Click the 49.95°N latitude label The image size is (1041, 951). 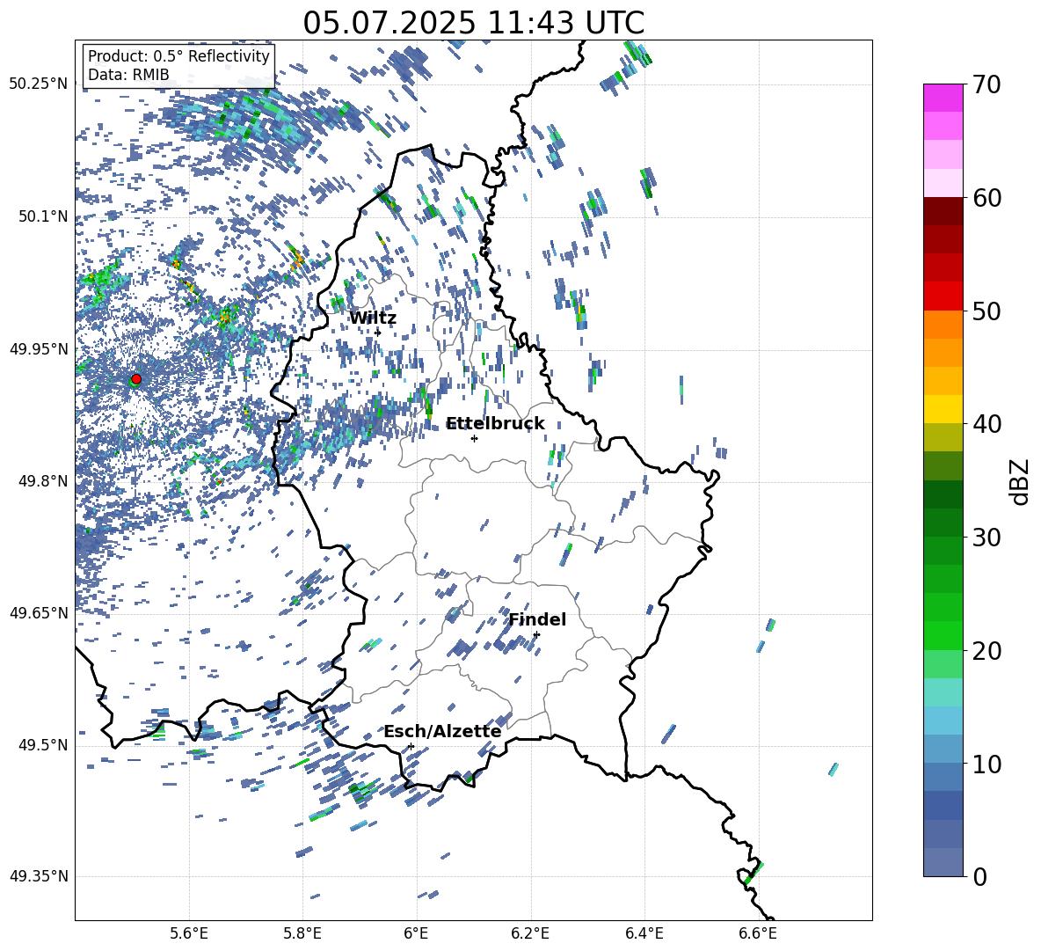click(39, 348)
